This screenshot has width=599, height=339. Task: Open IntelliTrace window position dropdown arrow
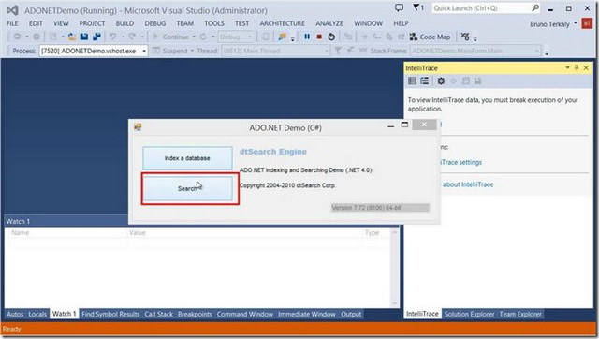pyautogui.click(x=567, y=67)
